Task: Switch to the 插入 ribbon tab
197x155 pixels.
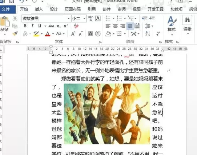Action: click(x=39, y=9)
